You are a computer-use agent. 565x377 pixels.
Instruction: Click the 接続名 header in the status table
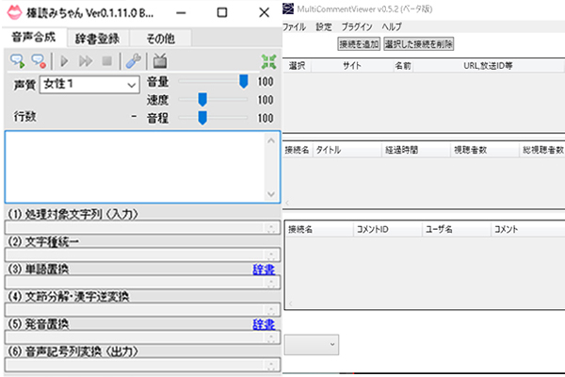pyautogui.click(x=298, y=150)
